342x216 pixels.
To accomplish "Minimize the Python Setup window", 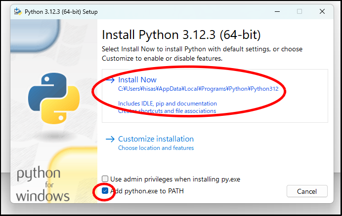I will [276, 11].
